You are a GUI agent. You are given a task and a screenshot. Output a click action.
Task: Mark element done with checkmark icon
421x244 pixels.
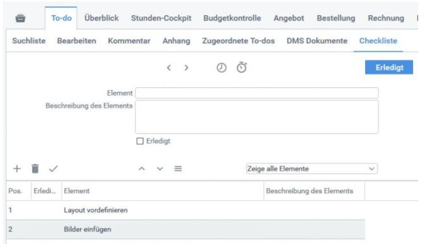(x=54, y=168)
